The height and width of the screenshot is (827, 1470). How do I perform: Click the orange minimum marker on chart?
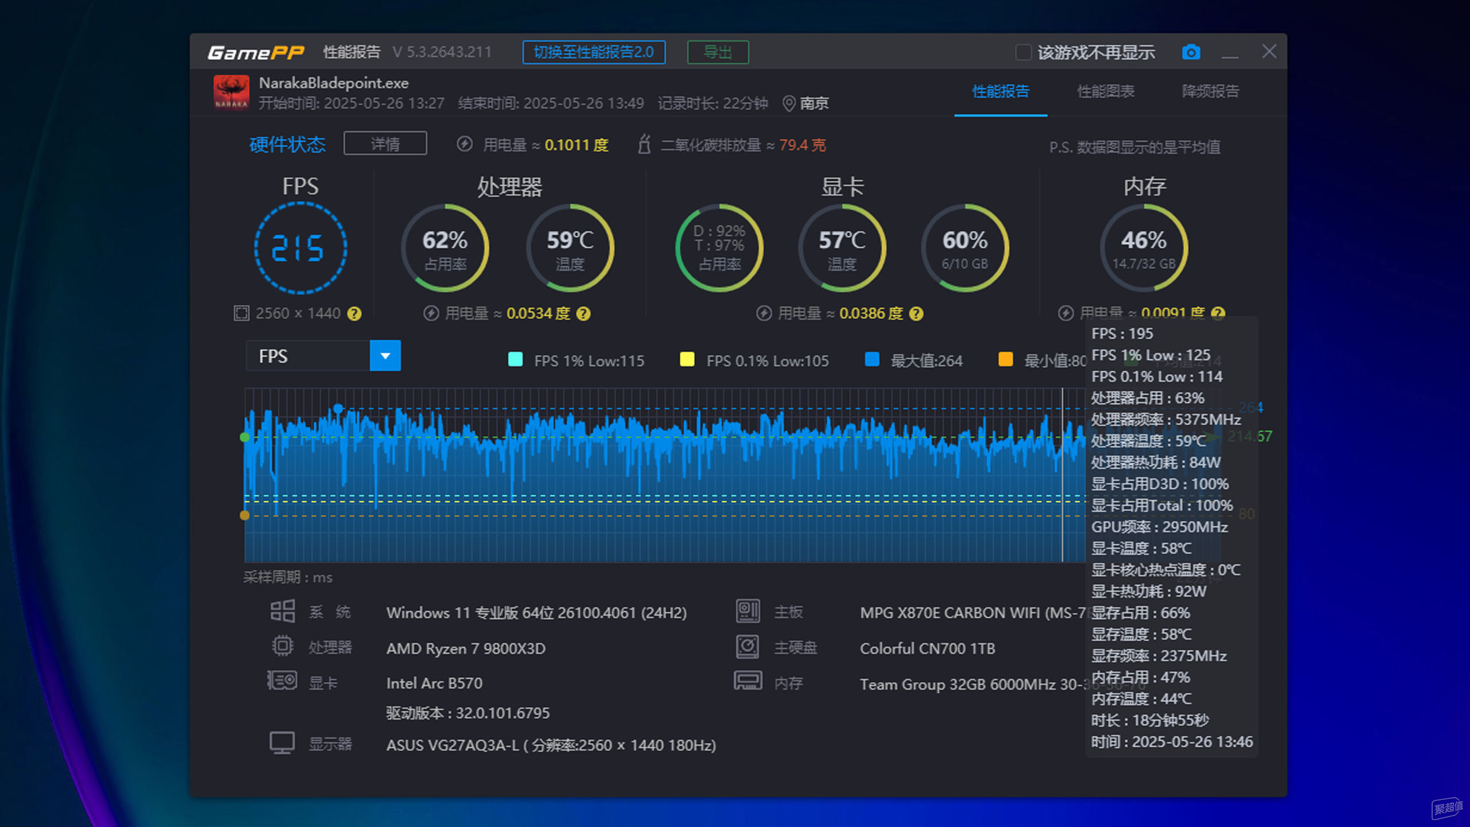click(x=245, y=516)
